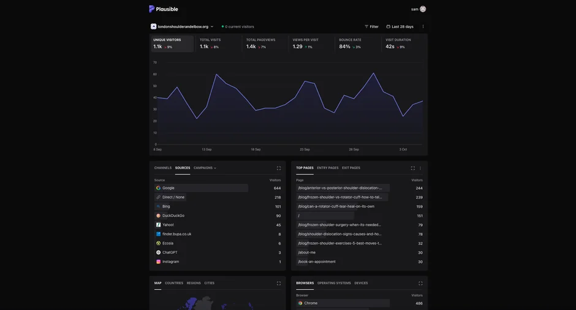
Task: Open the Campaigns dropdown menu
Action: coord(205,168)
